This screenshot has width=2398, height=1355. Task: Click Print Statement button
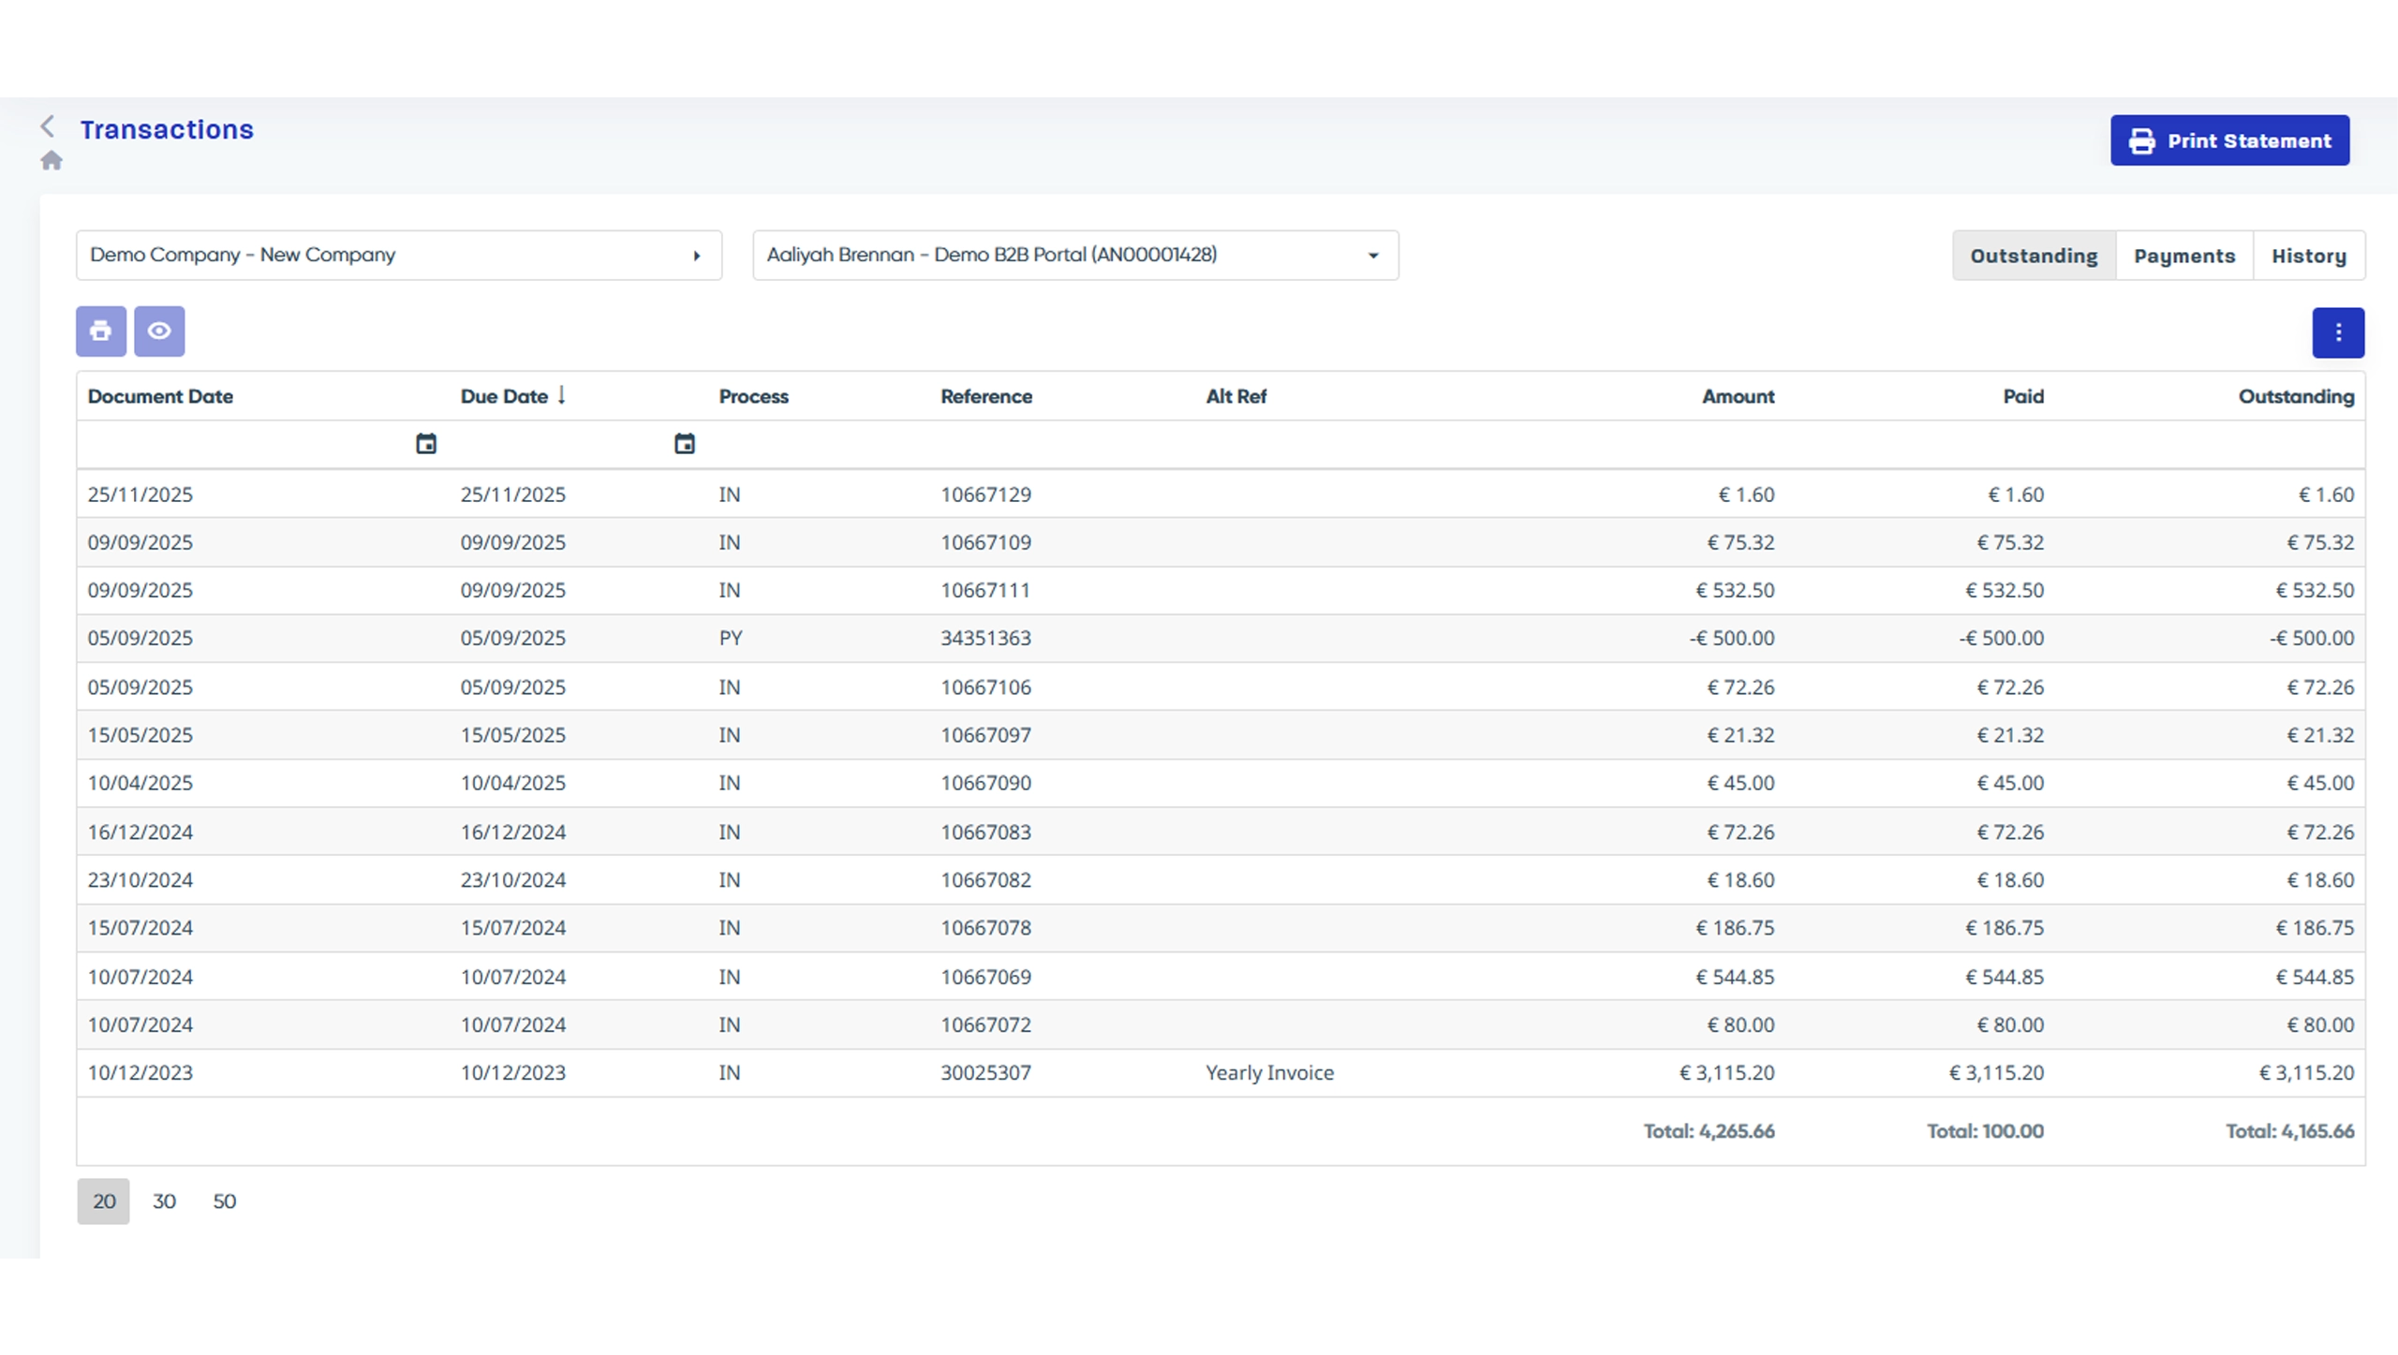point(2229,140)
